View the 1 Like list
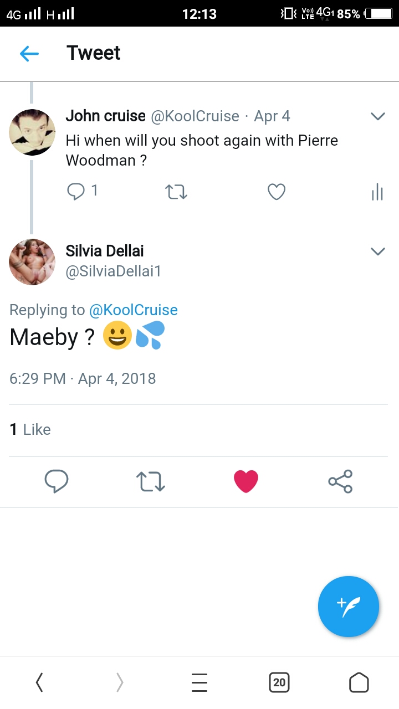Viewport: 399px width, 709px height. [x=30, y=430]
